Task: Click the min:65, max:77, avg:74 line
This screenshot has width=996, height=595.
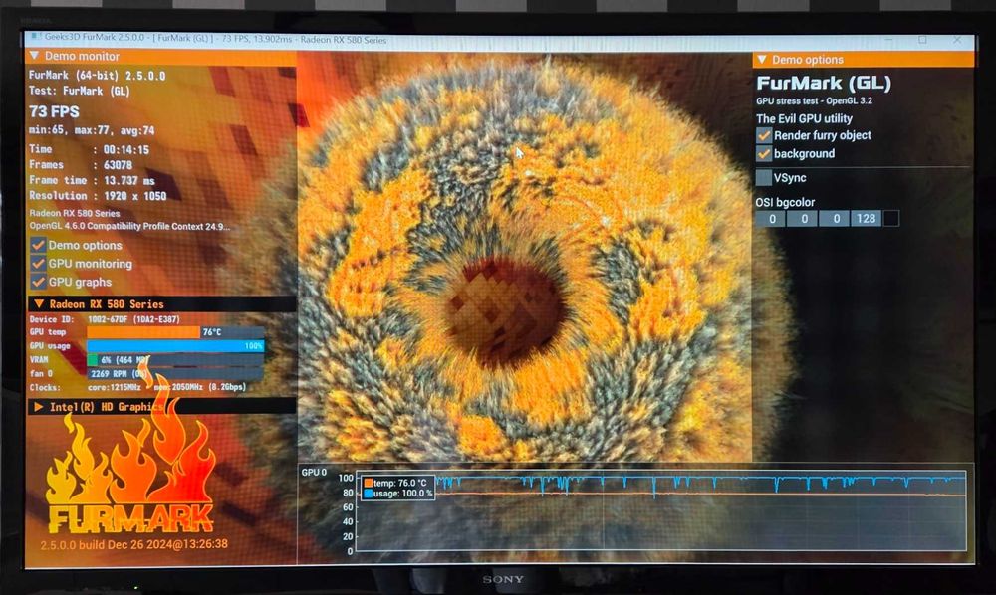Action: pos(92,130)
